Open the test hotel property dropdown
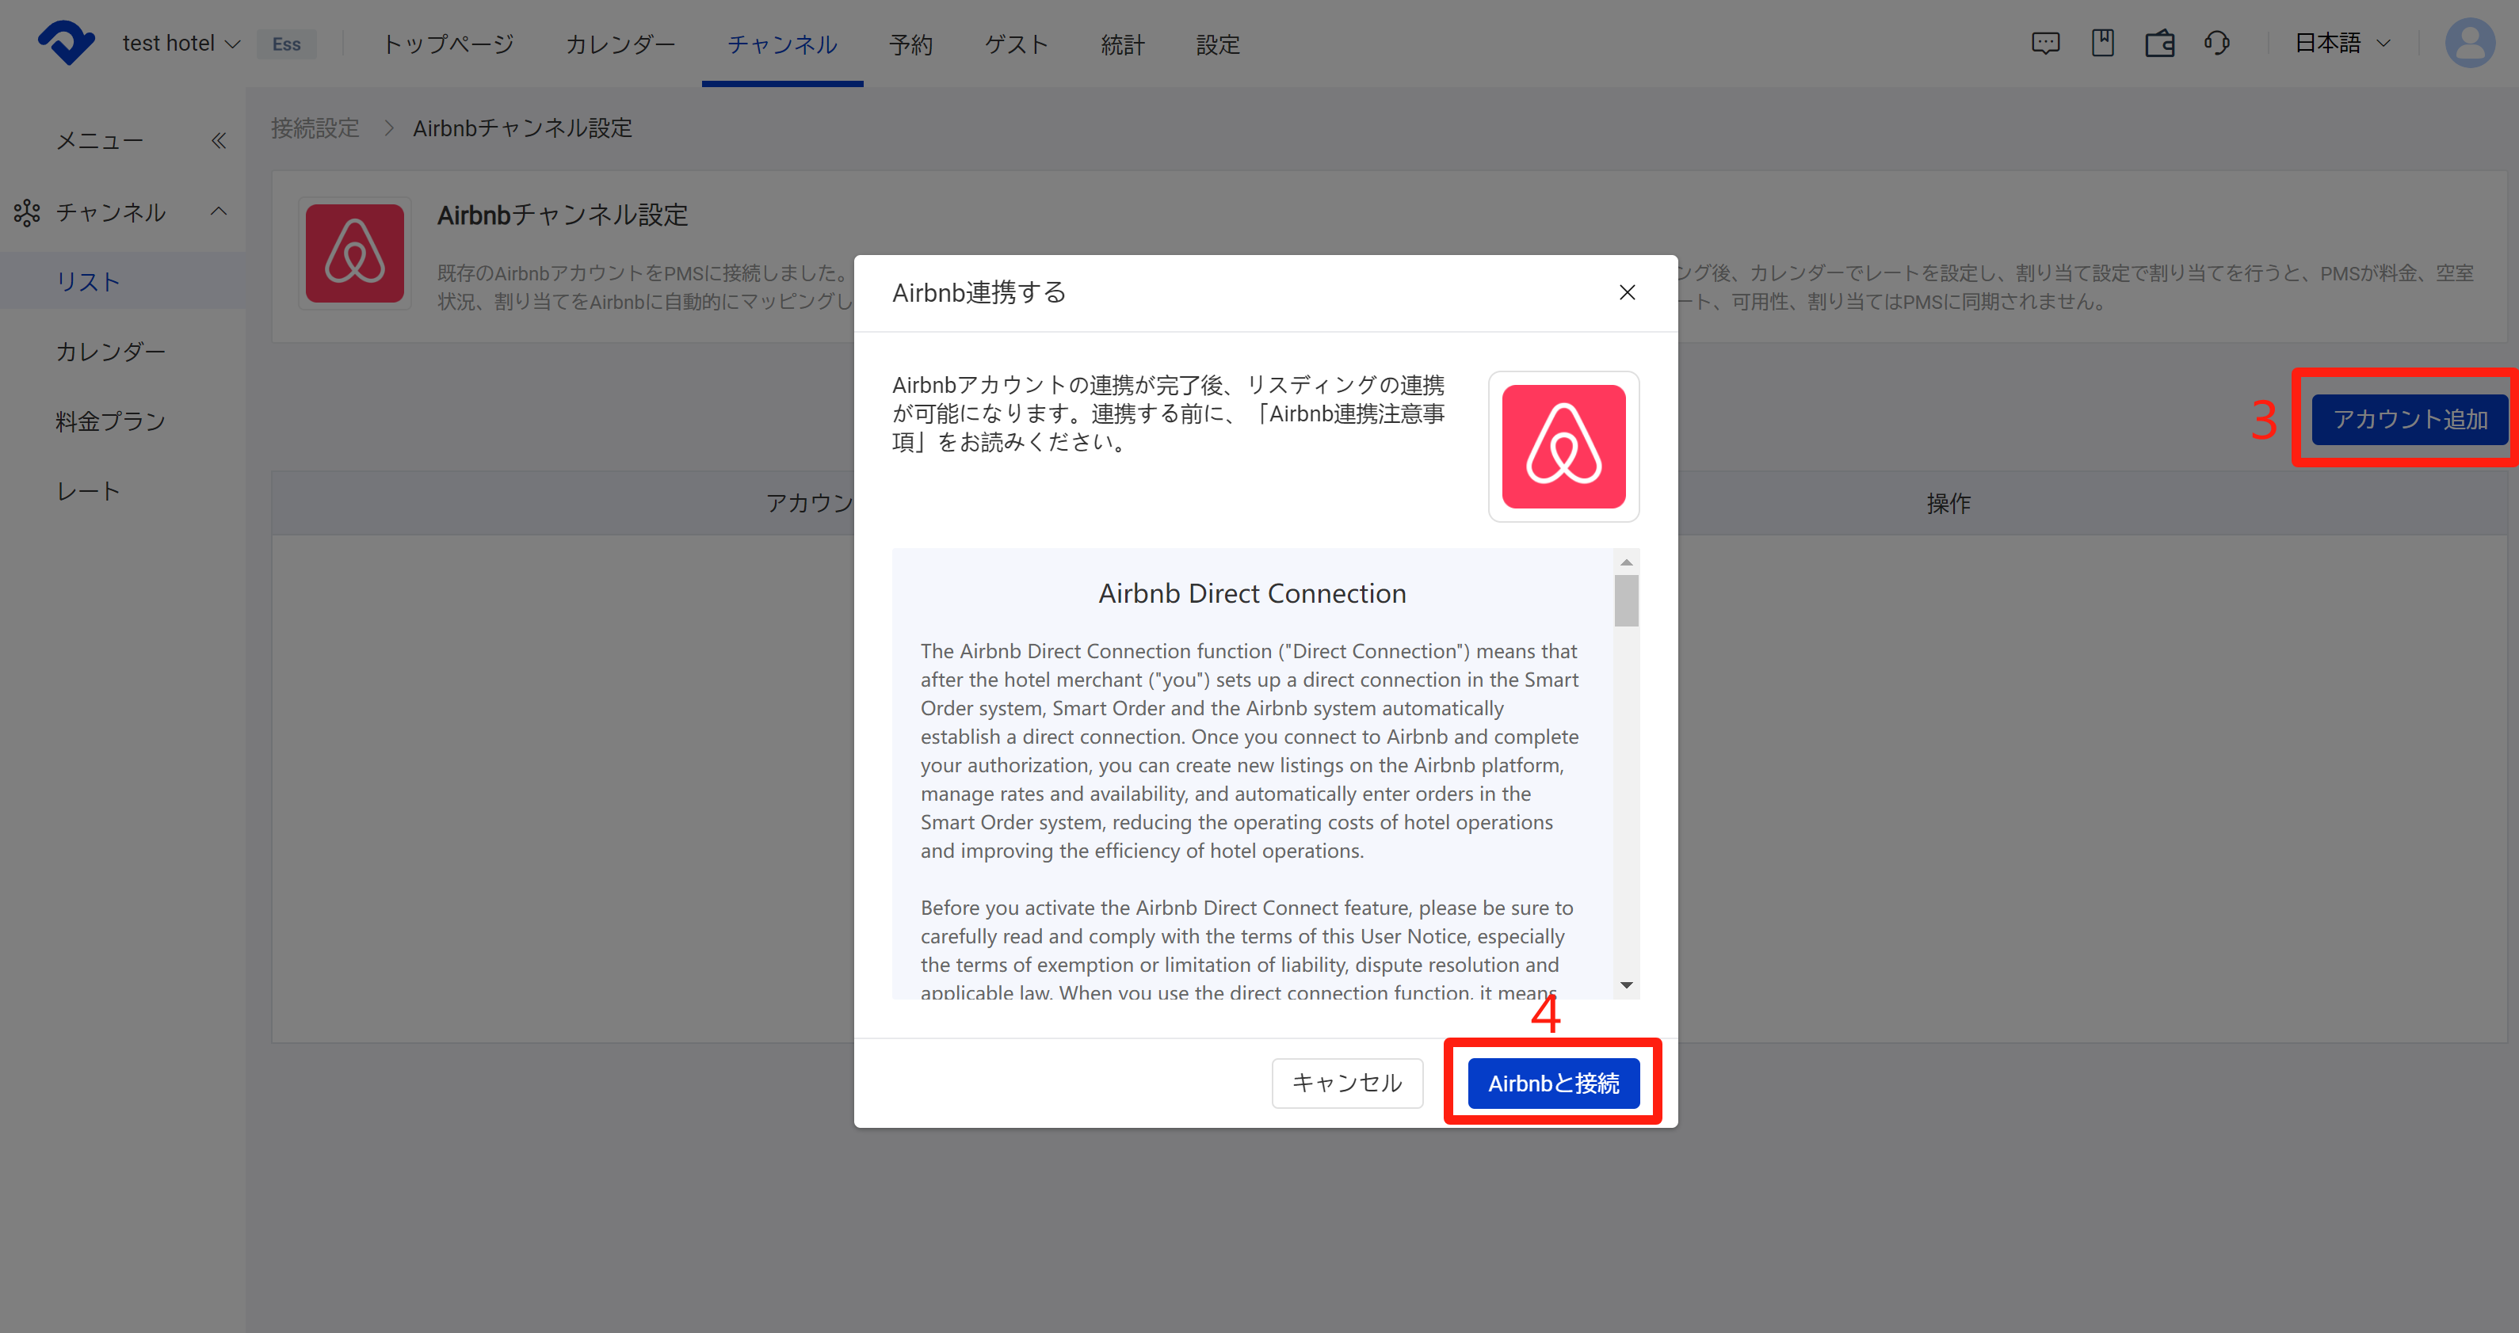The width and height of the screenshot is (2519, 1333). [181, 44]
